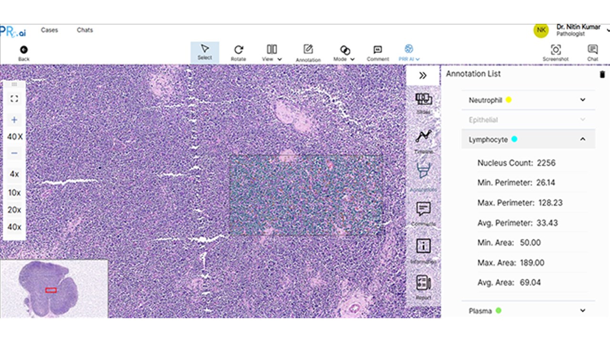Viewport: 610px width, 343px height.
Task: Go Back to previous page
Action: [24, 53]
